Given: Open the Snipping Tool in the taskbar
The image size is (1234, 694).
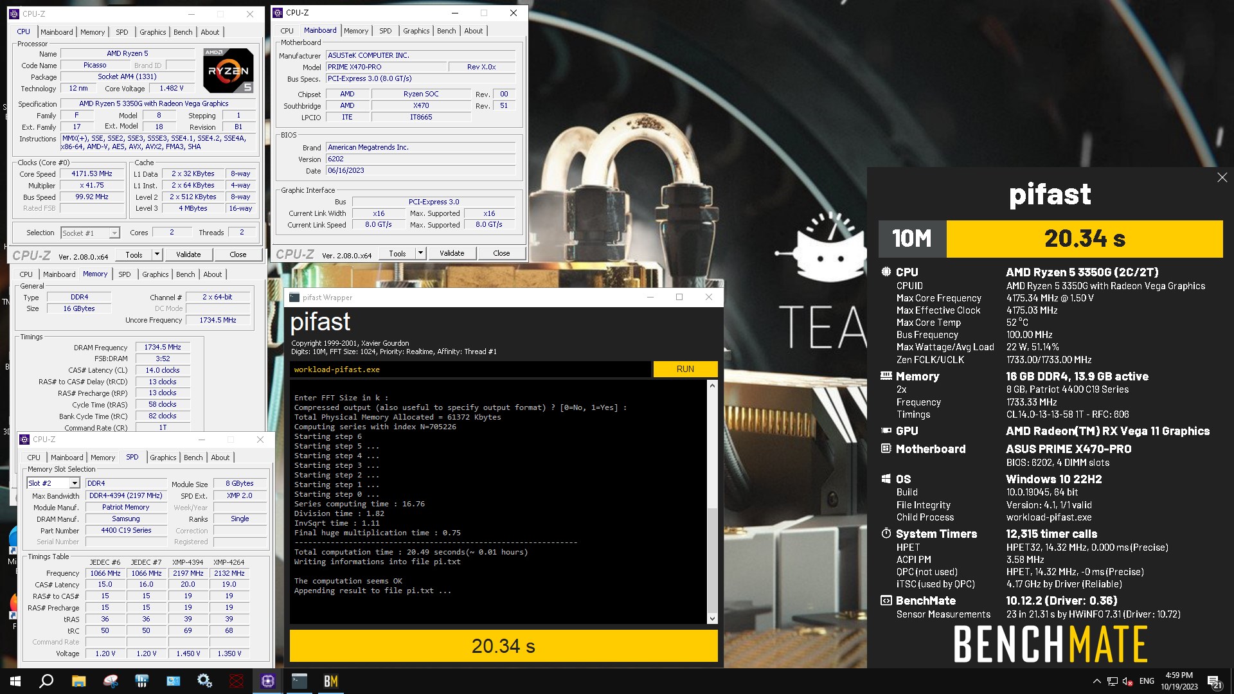Looking at the screenshot, I should 111,681.
